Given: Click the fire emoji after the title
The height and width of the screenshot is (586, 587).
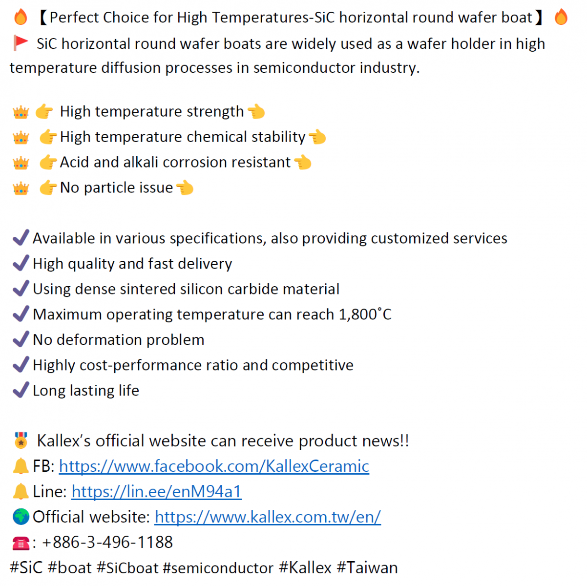Looking at the screenshot, I should pyautogui.click(x=561, y=18).
